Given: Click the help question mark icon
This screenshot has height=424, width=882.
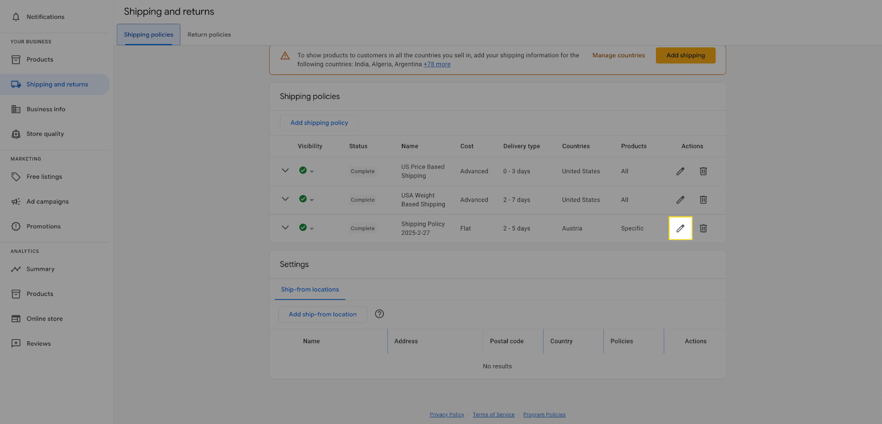Looking at the screenshot, I should click(379, 314).
